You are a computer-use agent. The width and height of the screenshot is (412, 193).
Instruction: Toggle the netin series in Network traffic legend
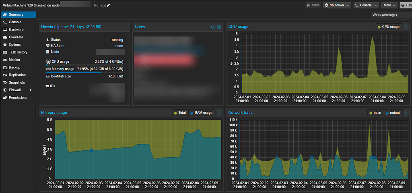[375, 113]
